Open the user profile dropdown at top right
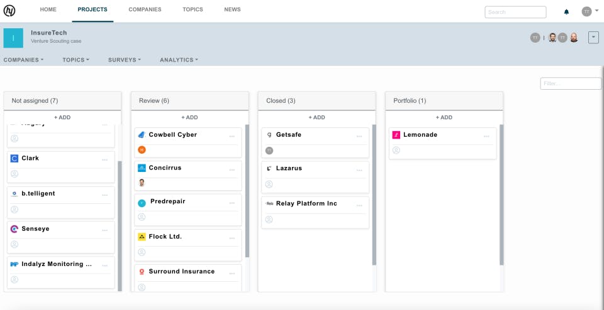The width and height of the screenshot is (604, 310). click(x=590, y=11)
